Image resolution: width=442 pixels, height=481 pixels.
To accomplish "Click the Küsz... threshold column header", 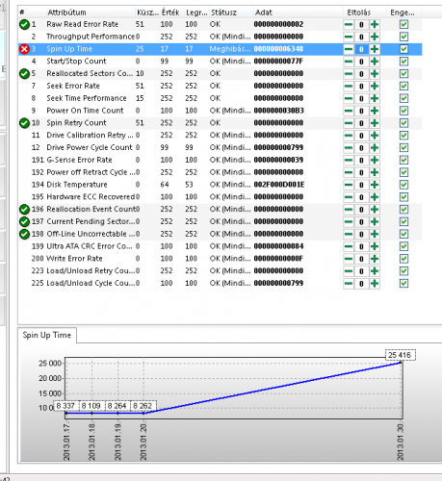I will coord(147,13).
